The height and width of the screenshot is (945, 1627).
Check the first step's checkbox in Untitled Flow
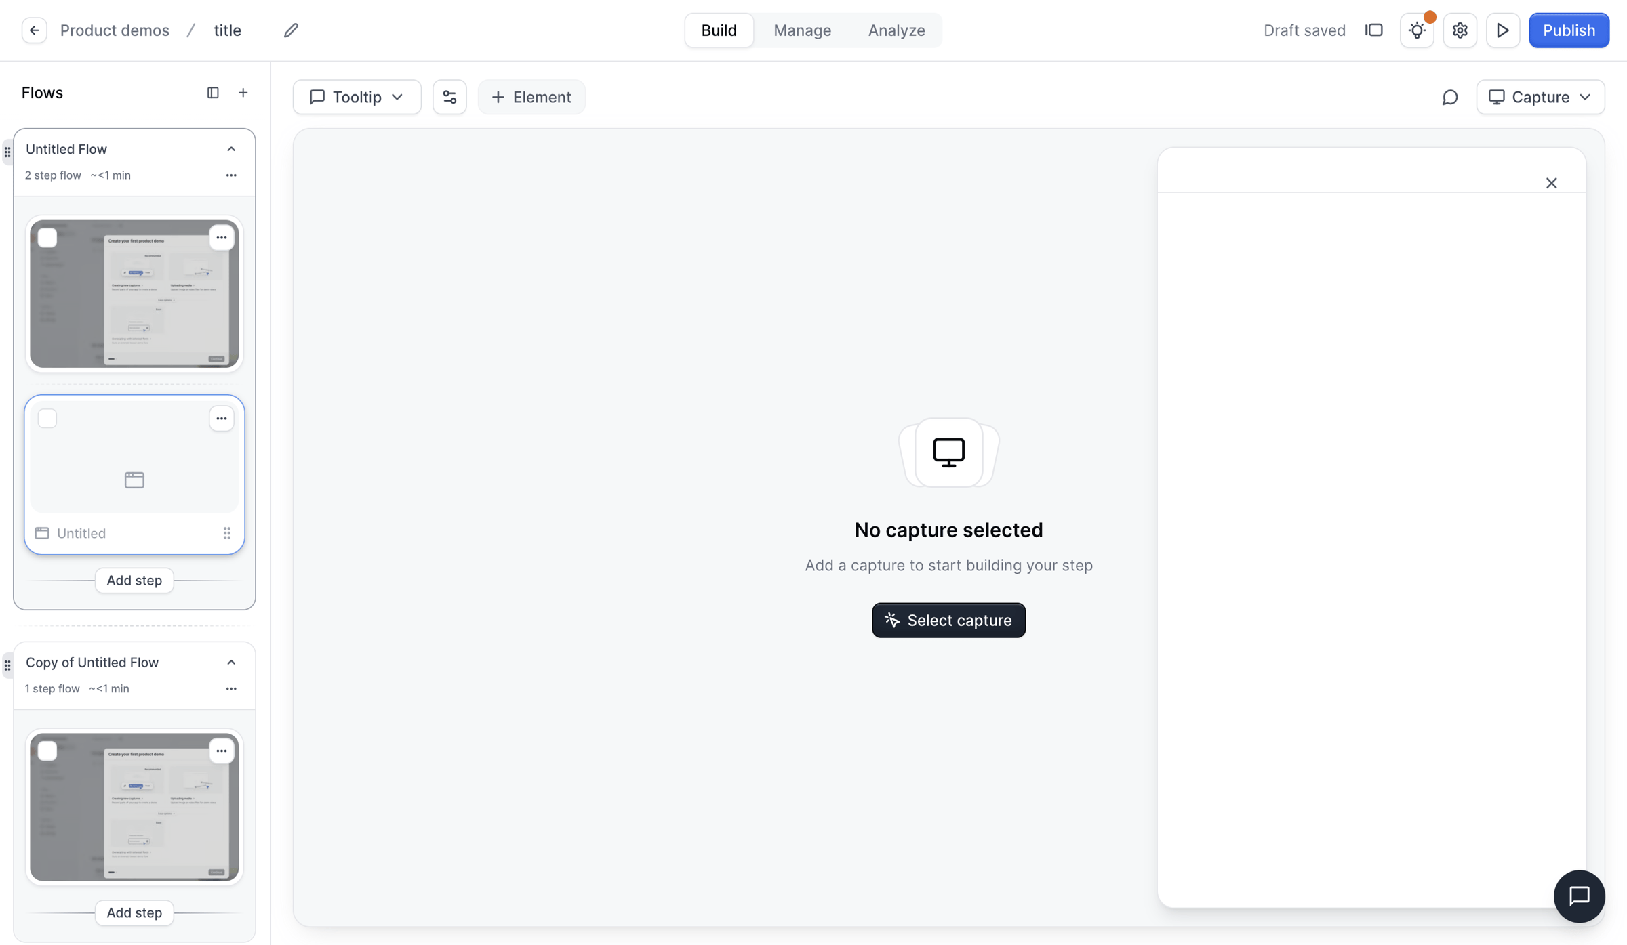pos(47,238)
